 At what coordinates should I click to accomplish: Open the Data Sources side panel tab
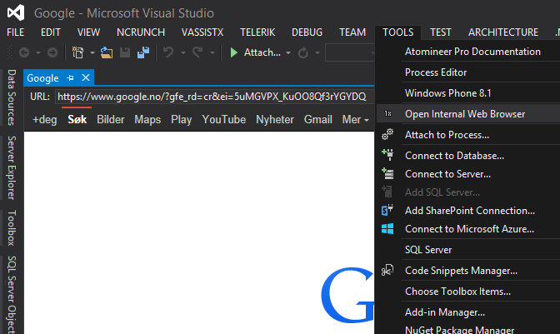tap(12, 97)
